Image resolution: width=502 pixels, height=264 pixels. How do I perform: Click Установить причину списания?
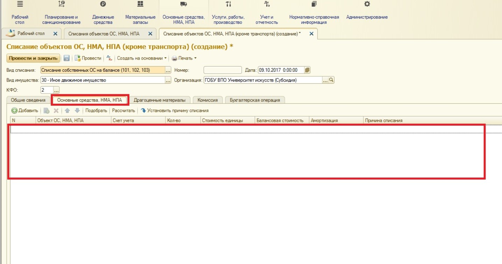click(175, 111)
